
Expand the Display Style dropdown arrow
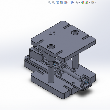pos(74,3)
